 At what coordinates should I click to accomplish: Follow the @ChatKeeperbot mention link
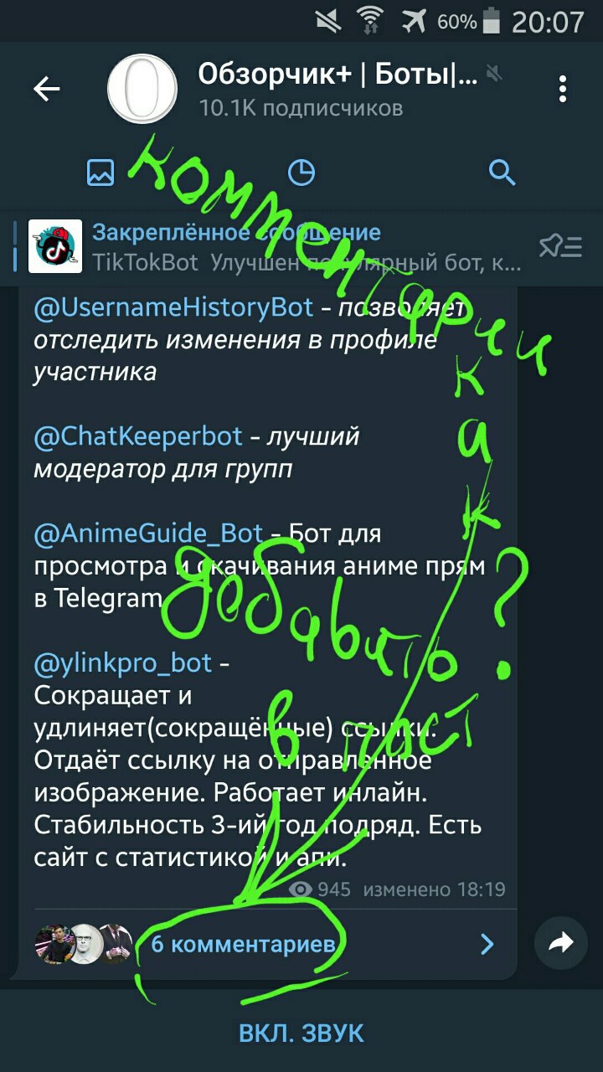[x=137, y=436]
